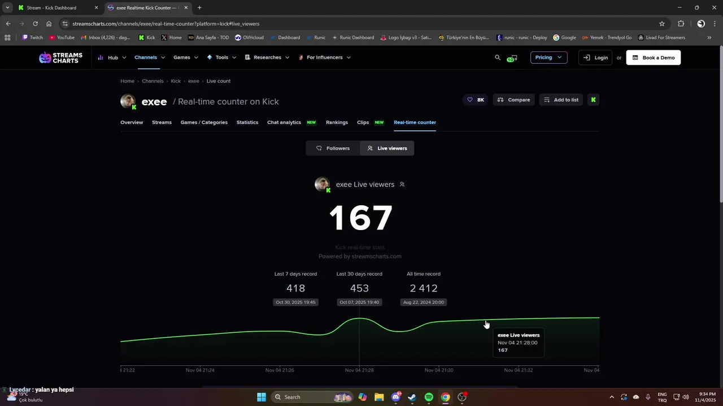Open Copilot from the taskbar
Viewport: 723px width, 406px height.
pyautogui.click(x=363, y=397)
